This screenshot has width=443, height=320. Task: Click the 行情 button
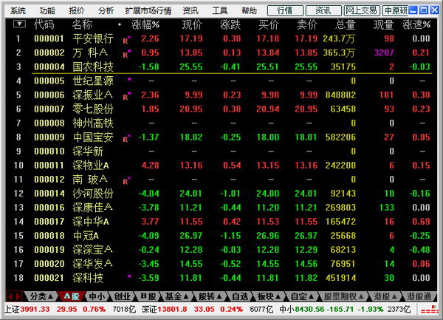pyautogui.click(x=285, y=11)
